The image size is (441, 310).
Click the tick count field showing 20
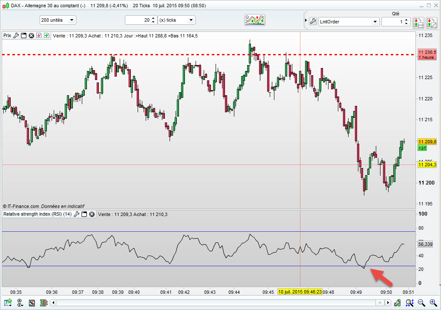coord(138,20)
